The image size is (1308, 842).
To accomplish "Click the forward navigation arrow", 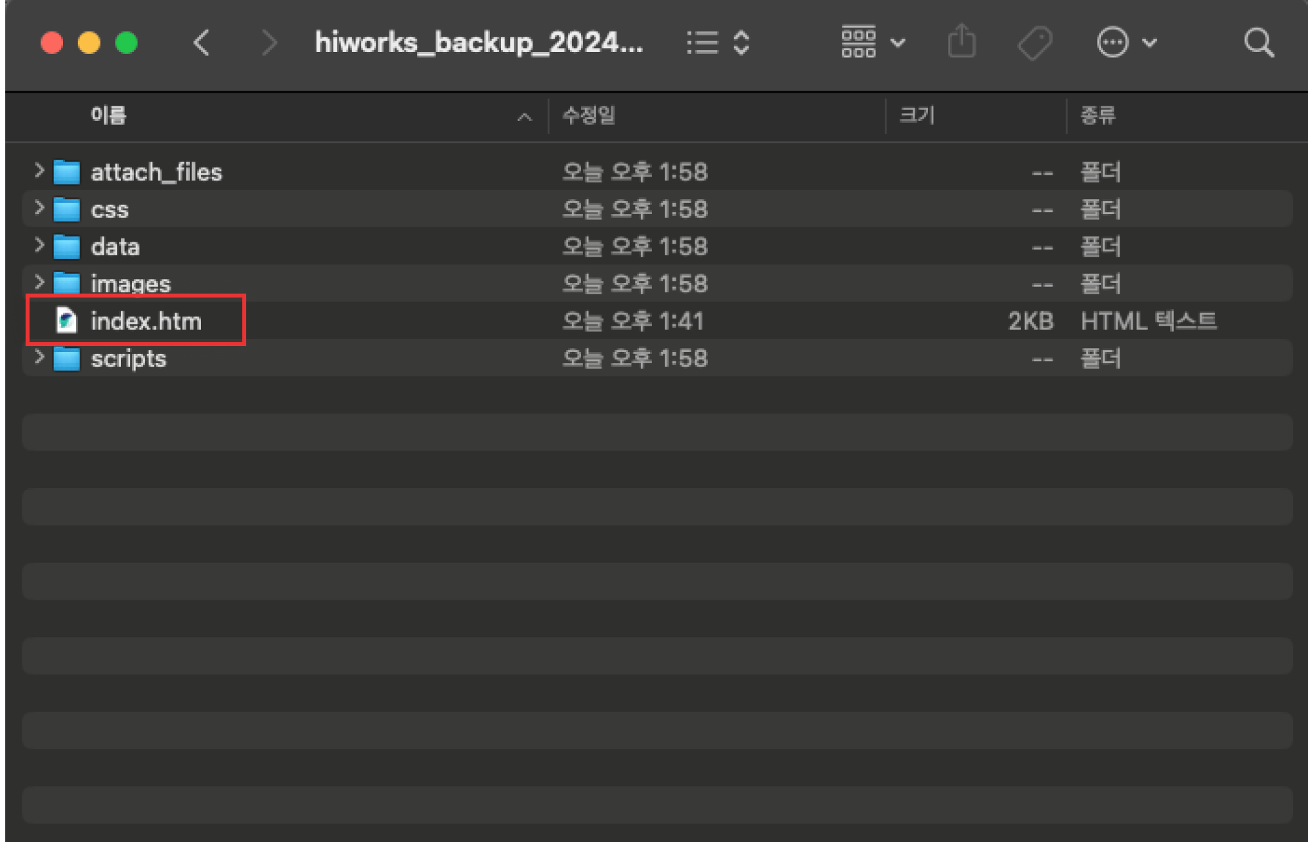I will (x=269, y=43).
